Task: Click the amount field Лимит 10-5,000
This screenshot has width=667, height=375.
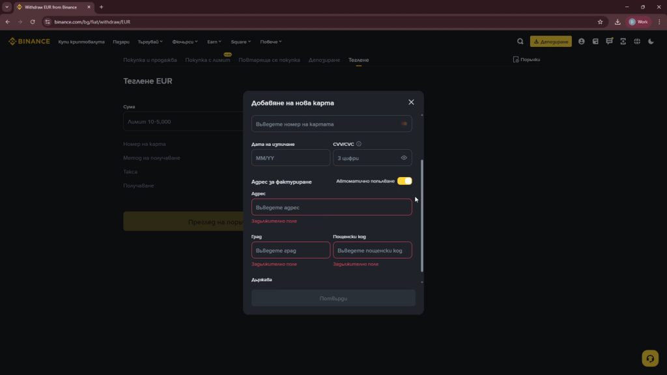Action: 183,122
